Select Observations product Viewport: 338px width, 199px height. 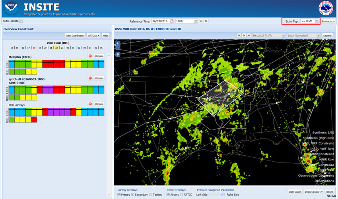324,181
